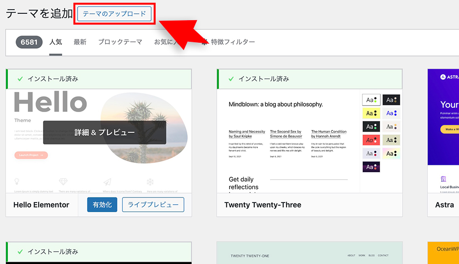This screenshot has width=459, height=264.
Task: Switch to the 最新 tab
Action: pyautogui.click(x=80, y=42)
